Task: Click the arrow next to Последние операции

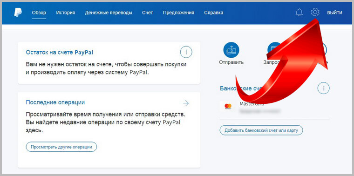Action: coord(186,103)
